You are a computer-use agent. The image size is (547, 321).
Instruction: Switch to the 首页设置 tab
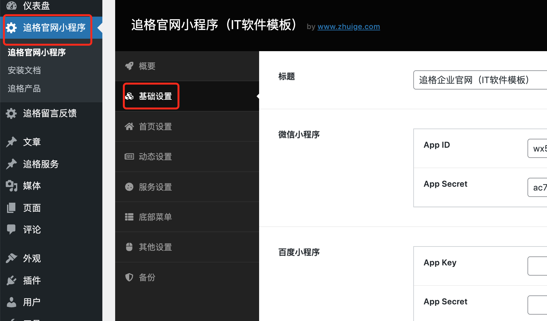pos(187,127)
